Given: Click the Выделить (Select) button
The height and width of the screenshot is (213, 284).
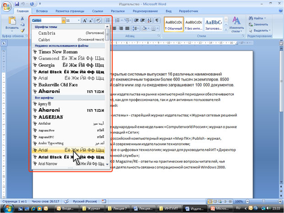Looking at the screenshot, I should [x=260, y=30].
